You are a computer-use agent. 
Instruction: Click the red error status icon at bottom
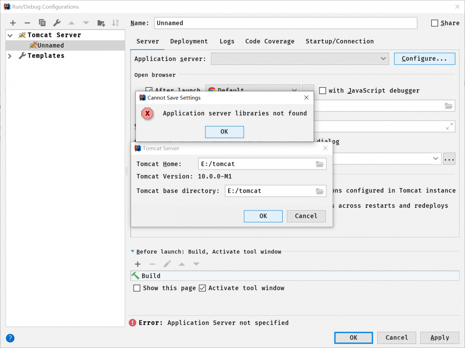(x=133, y=323)
